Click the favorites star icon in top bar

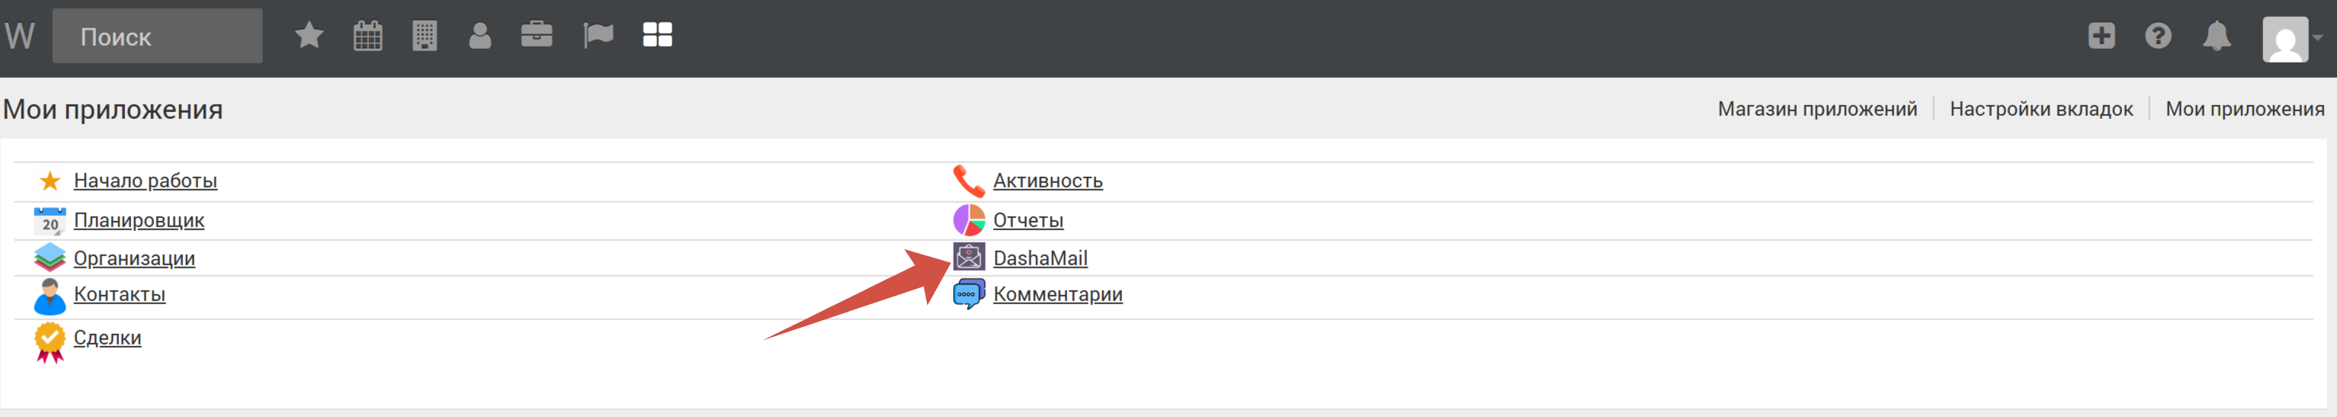coord(309,37)
